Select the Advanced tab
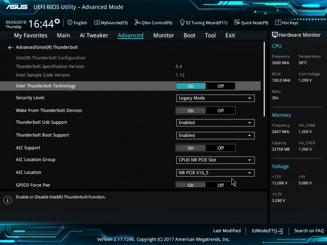Screen dimensions: 327x245 click(130, 35)
